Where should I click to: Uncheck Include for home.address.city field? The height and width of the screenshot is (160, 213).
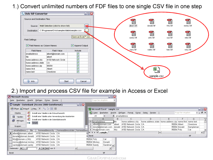(x=78, y=60)
